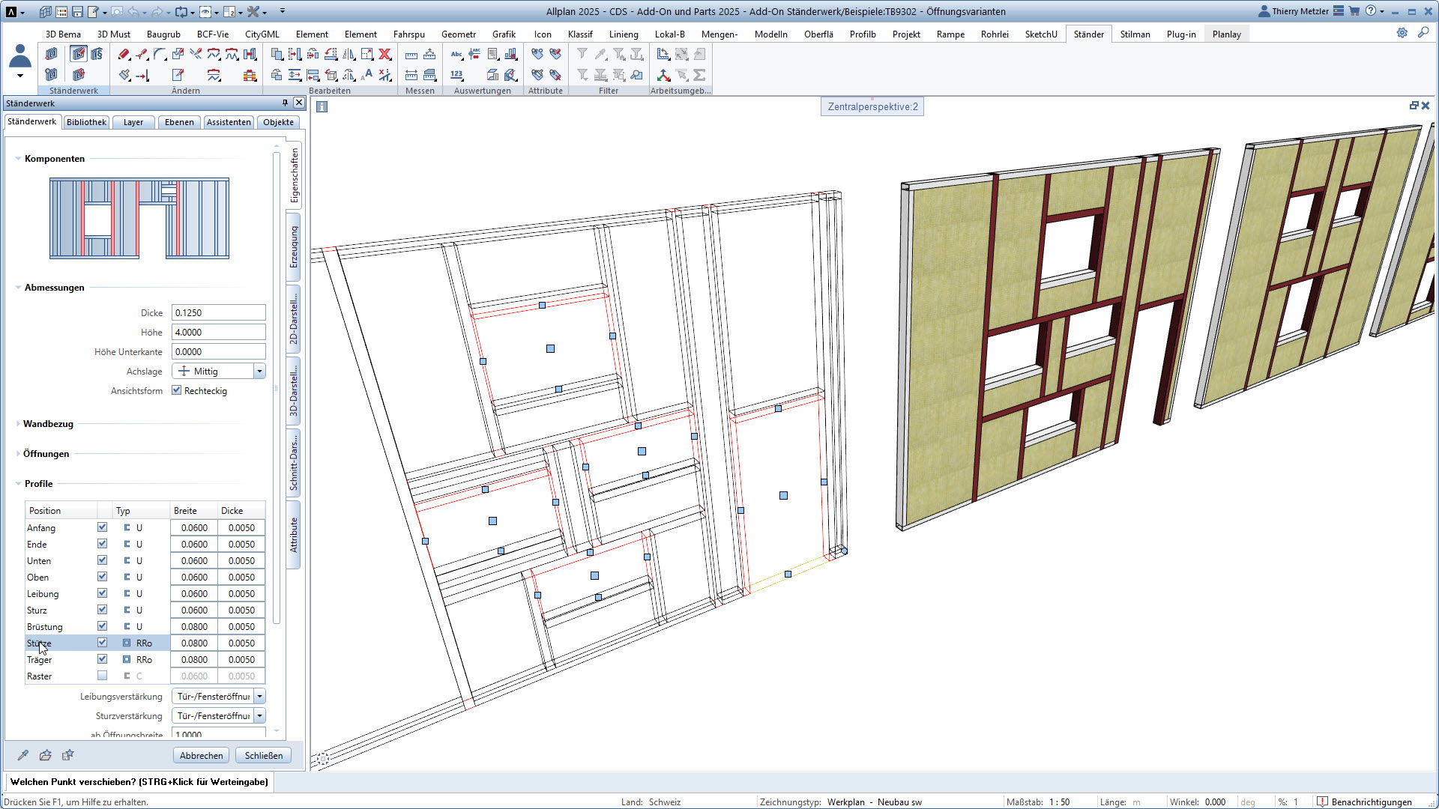Image resolution: width=1439 pixels, height=809 pixels.
Task: Toggle the Oben profile checkbox
Action: pyautogui.click(x=103, y=577)
